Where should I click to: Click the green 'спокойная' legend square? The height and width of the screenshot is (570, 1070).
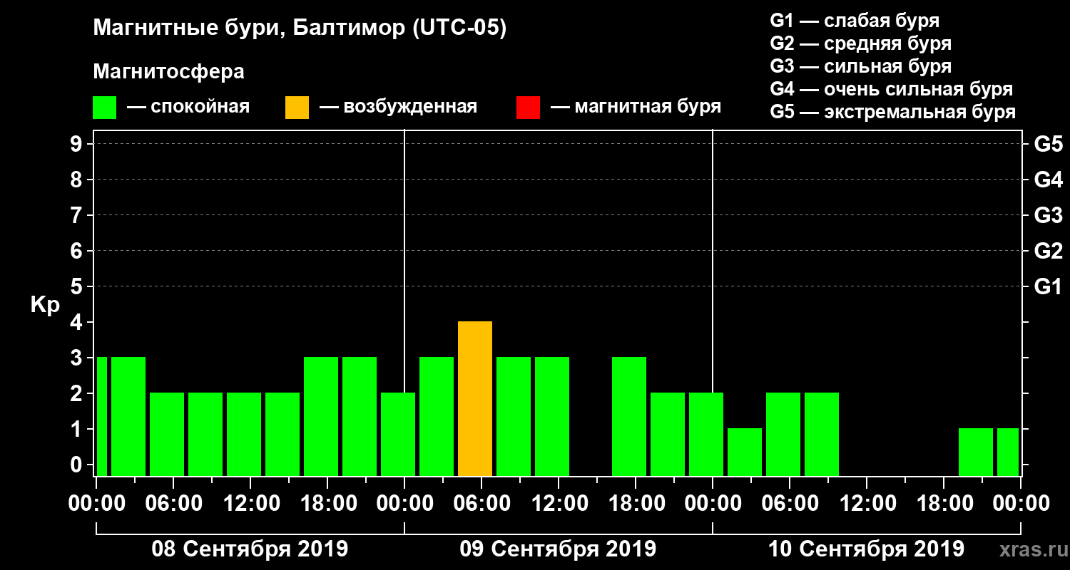point(105,107)
